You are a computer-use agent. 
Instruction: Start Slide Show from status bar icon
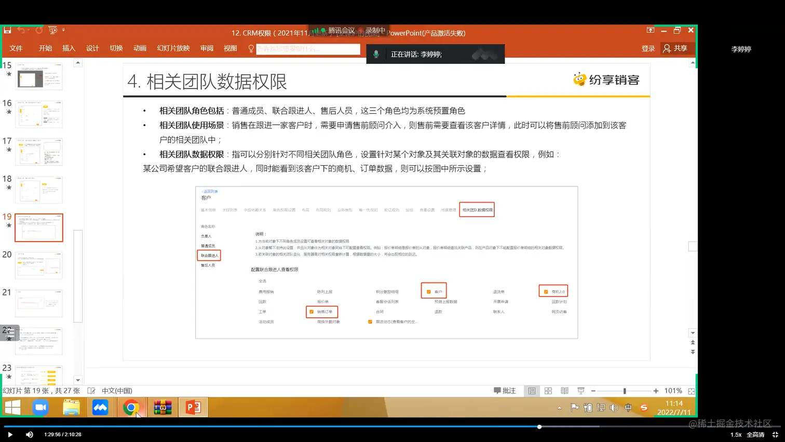(x=581, y=391)
